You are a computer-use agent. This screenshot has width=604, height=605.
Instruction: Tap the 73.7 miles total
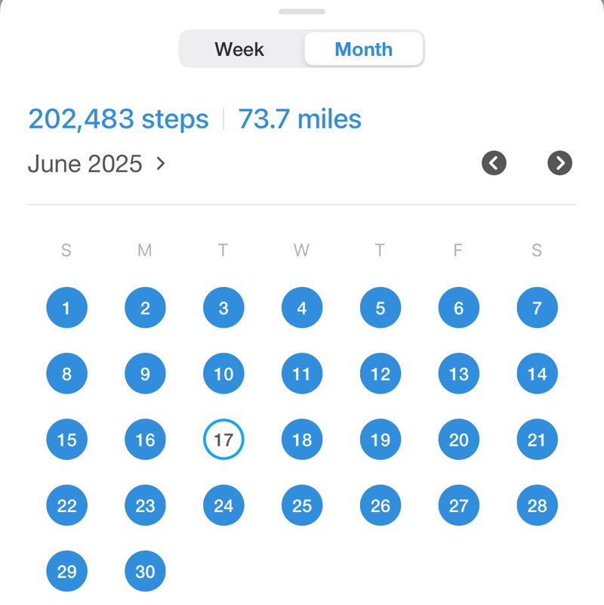coord(300,119)
